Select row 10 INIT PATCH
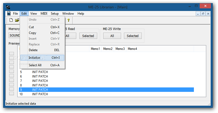 [106, 94]
